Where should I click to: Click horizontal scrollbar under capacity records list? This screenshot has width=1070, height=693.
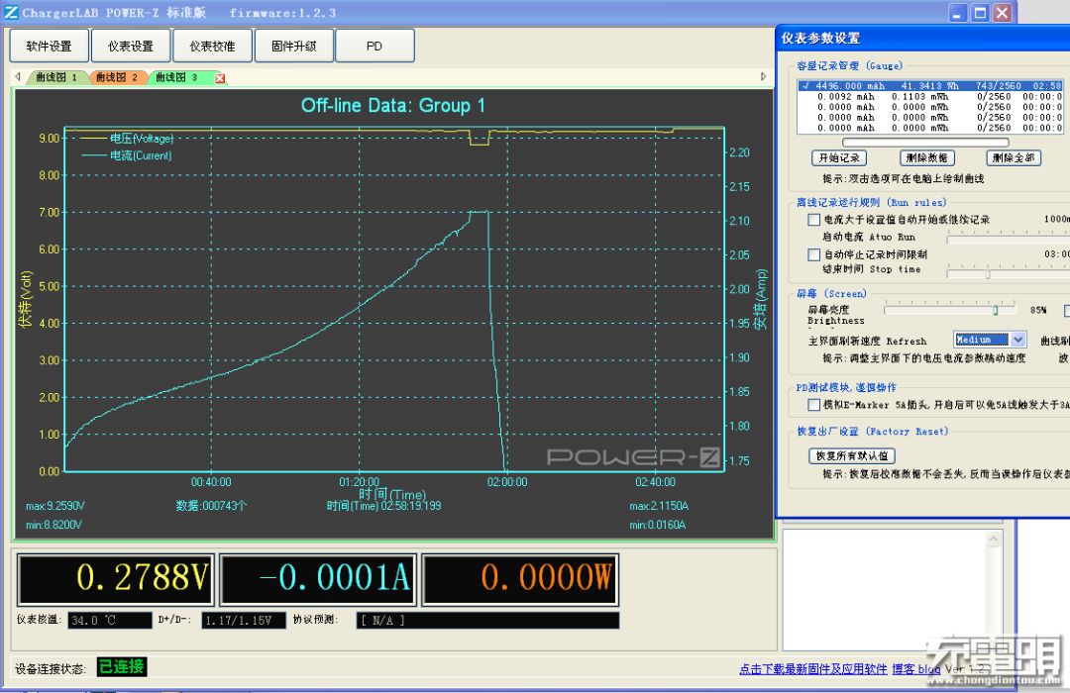click(925, 143)
